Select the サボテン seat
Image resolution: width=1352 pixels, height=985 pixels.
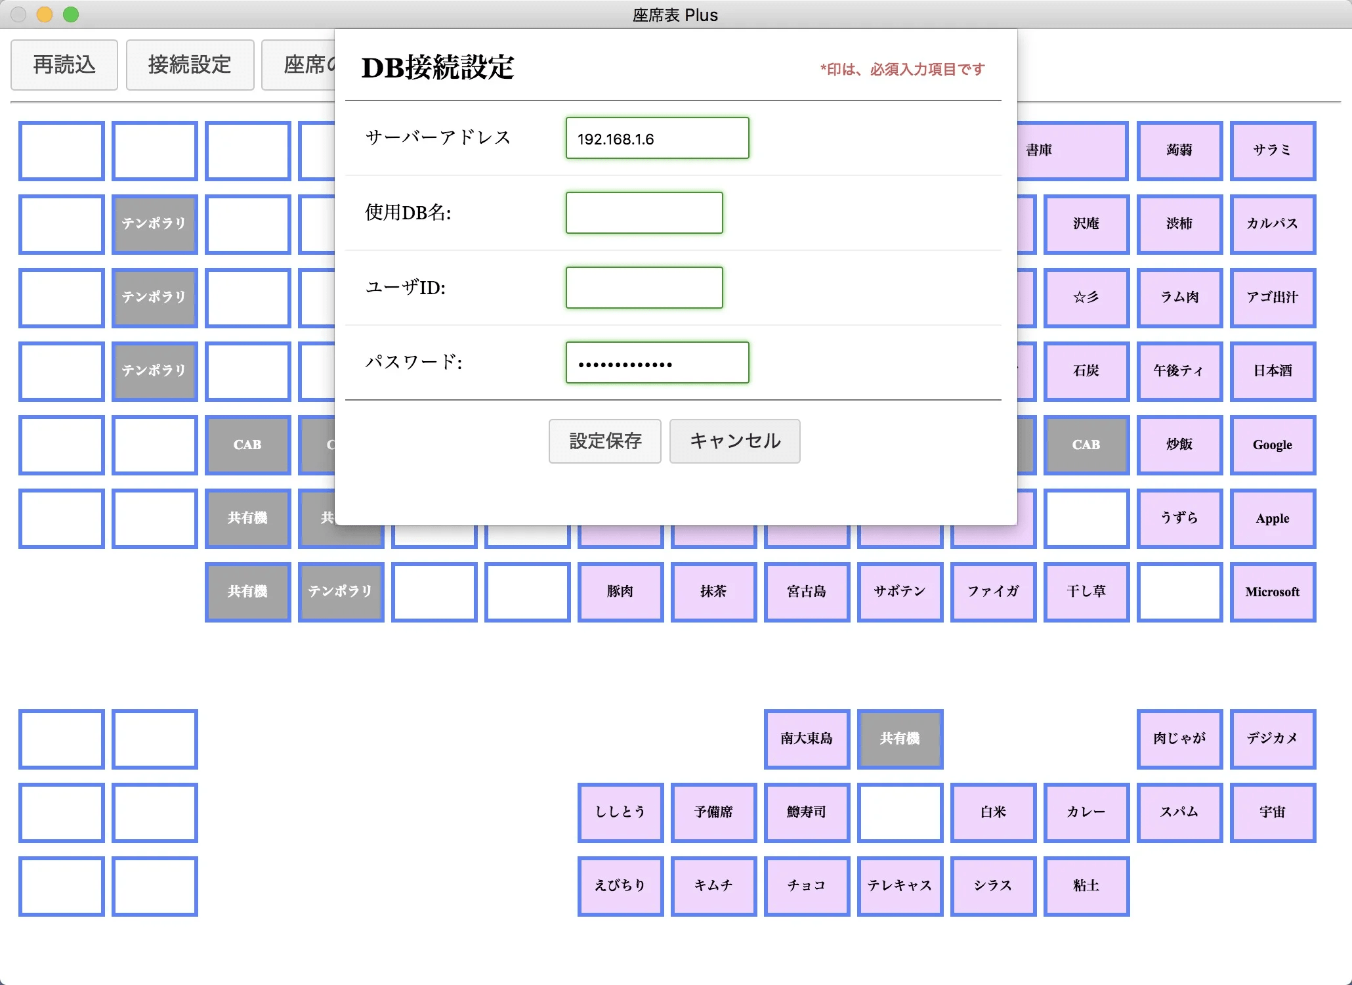tap(900, 592)
